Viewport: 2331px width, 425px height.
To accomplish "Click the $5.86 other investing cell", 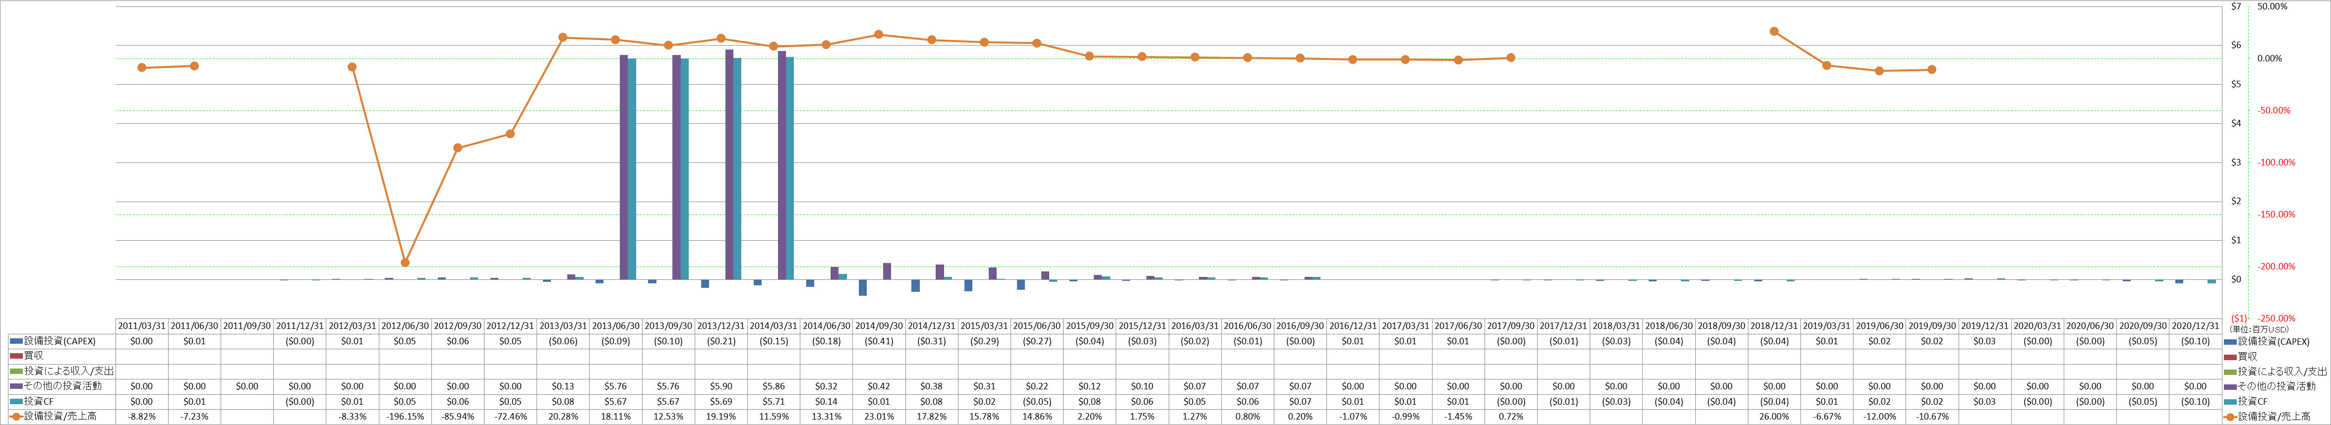I will [774, 386].
